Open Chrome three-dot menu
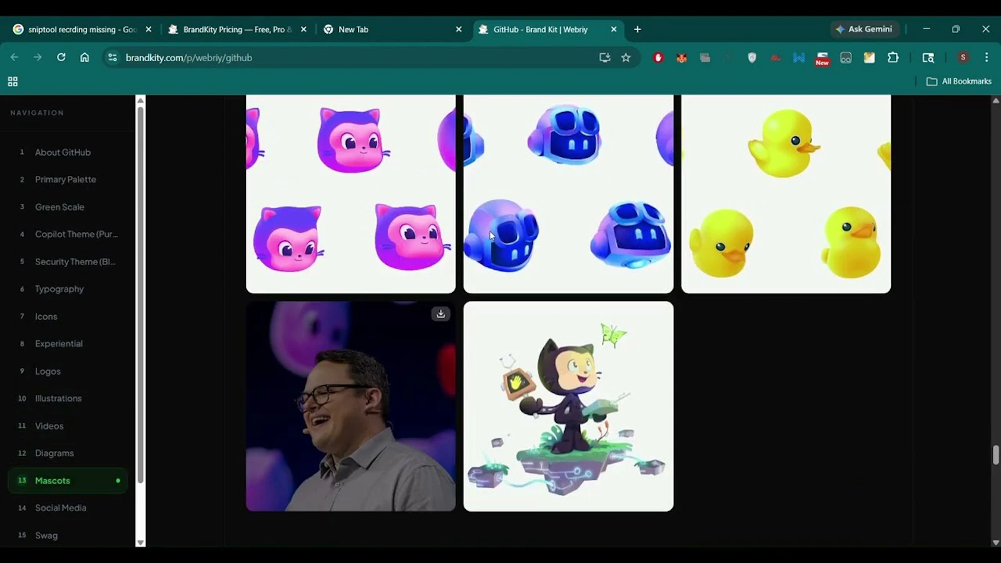The width and height of the screenshot is (1001, 563). pyautogui.click(x=987, y=58)
